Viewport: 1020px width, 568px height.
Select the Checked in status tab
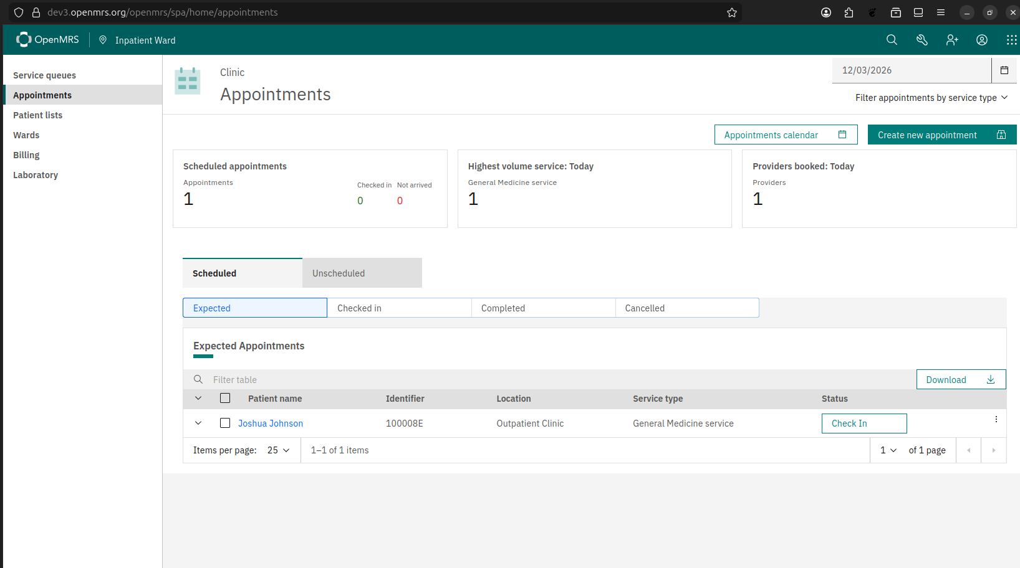[399, 308]
